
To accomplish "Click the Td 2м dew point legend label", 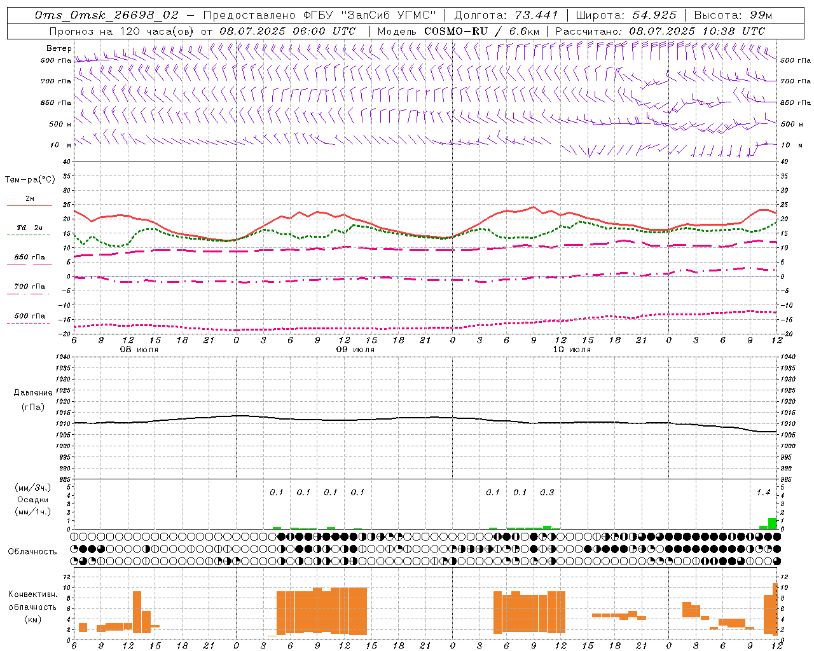I will (x=30, y=228).
